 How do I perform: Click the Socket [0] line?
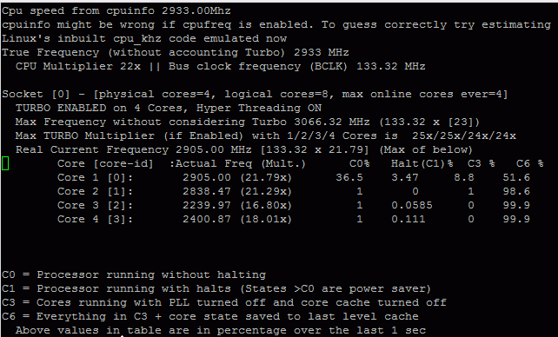tap(255, 94)
